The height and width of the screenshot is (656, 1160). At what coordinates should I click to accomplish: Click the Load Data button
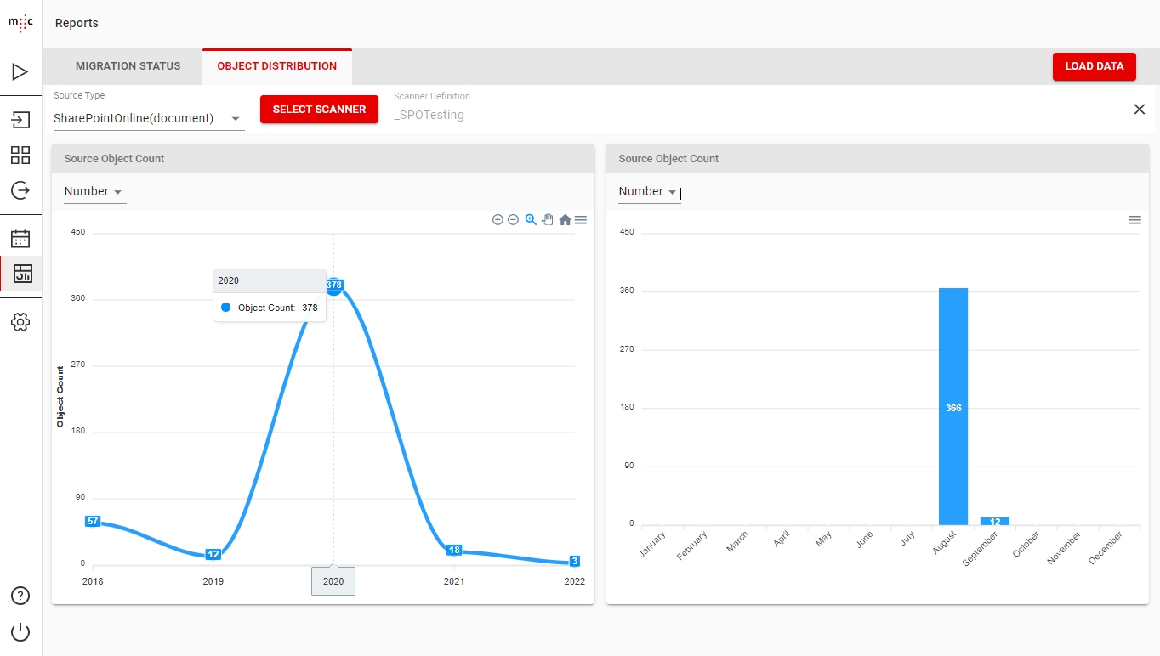1094,66
